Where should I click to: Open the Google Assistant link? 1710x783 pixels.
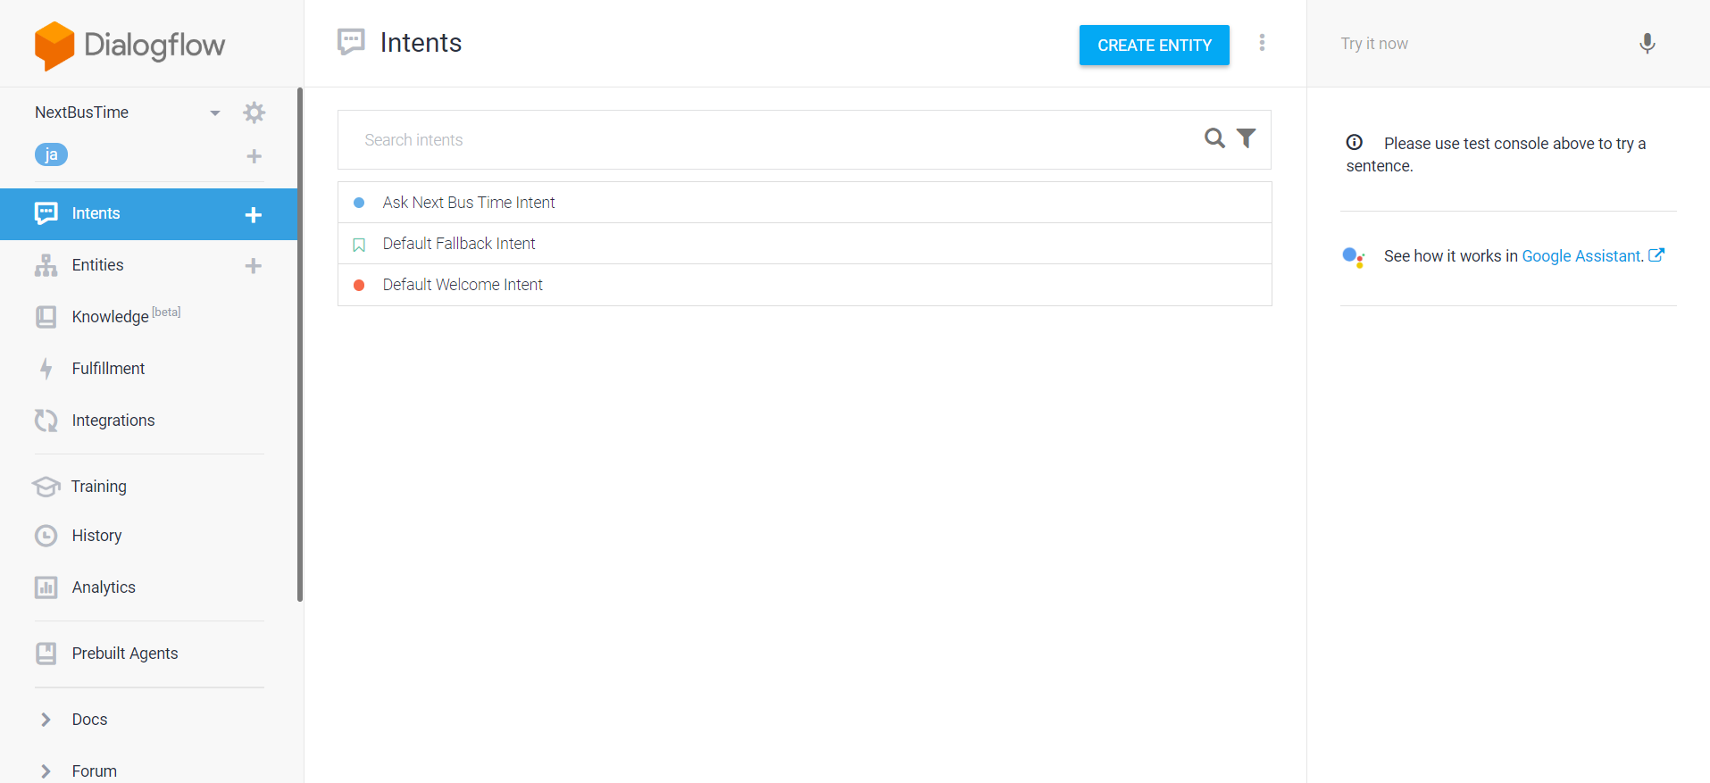(1582, 256)
